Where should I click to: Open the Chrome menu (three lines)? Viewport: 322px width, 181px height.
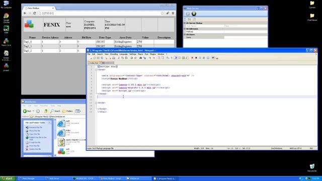click(x=173, y=13)
